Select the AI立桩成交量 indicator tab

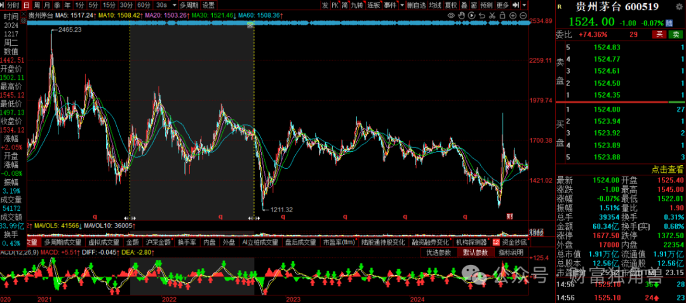click(x=260, y=242)
